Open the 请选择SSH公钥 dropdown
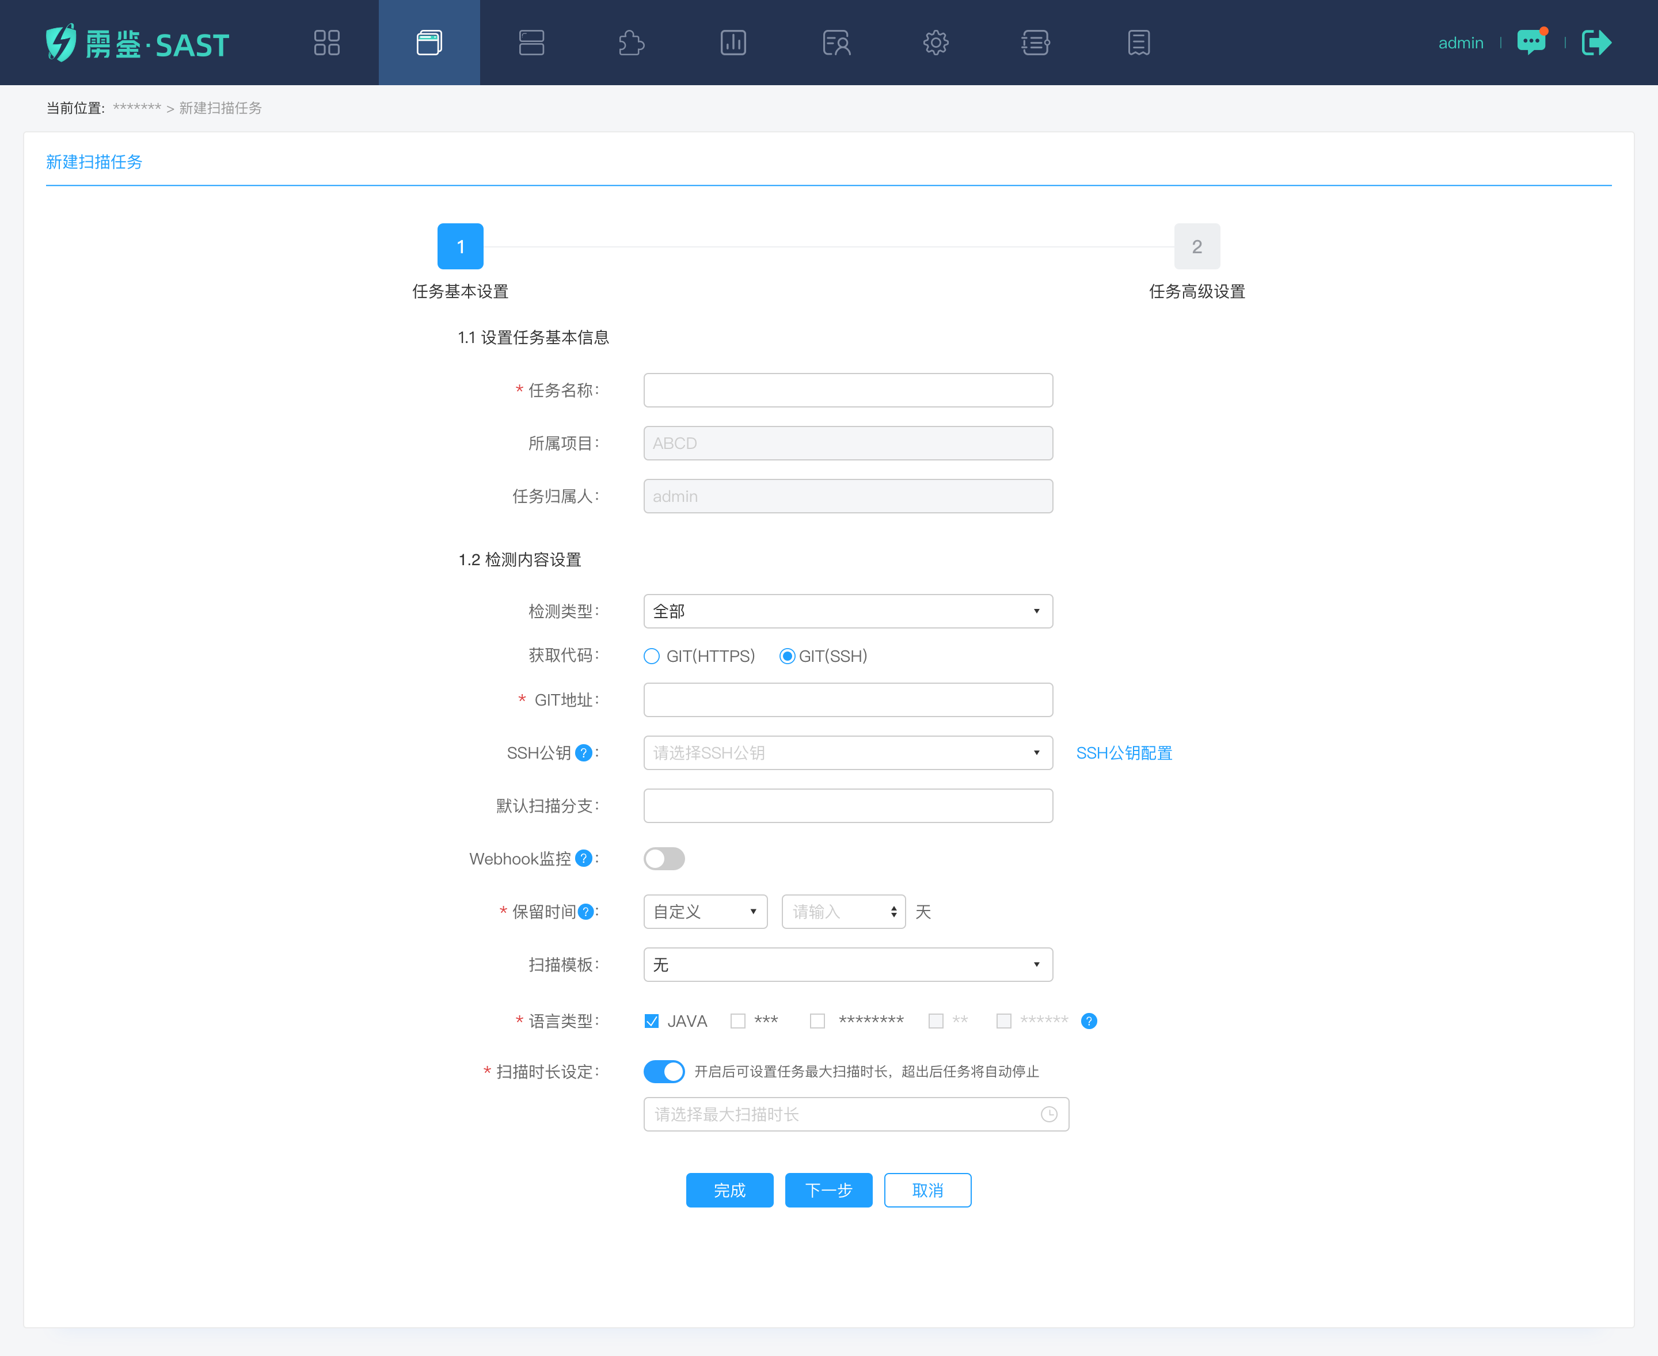 point(848,753)
